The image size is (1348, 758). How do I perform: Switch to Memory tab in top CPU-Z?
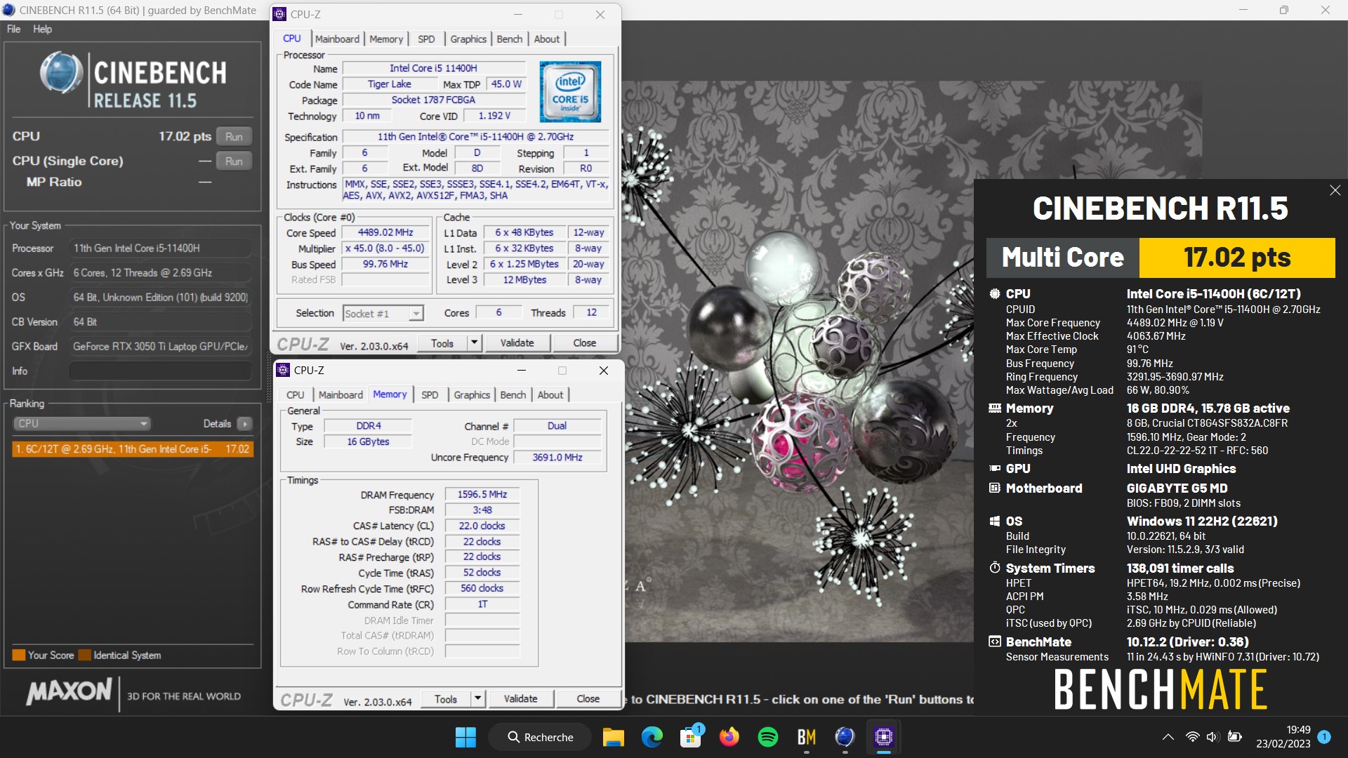click(386, 39)
